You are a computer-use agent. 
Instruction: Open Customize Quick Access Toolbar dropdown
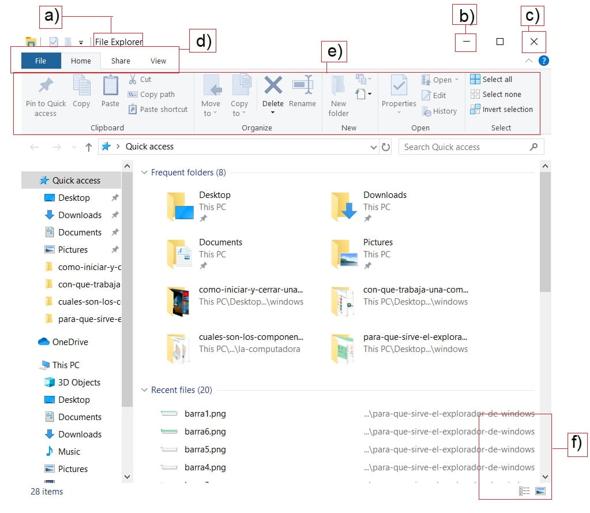[x=81, y=42]
